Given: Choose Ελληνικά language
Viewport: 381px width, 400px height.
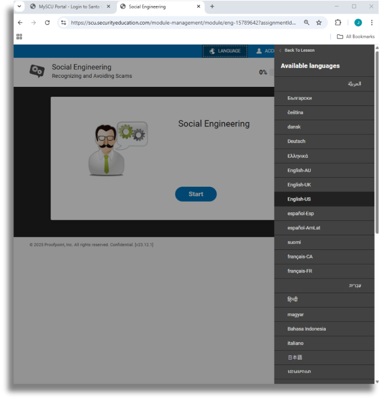Looking at the screenshot, I should click(x=324, y=156).
